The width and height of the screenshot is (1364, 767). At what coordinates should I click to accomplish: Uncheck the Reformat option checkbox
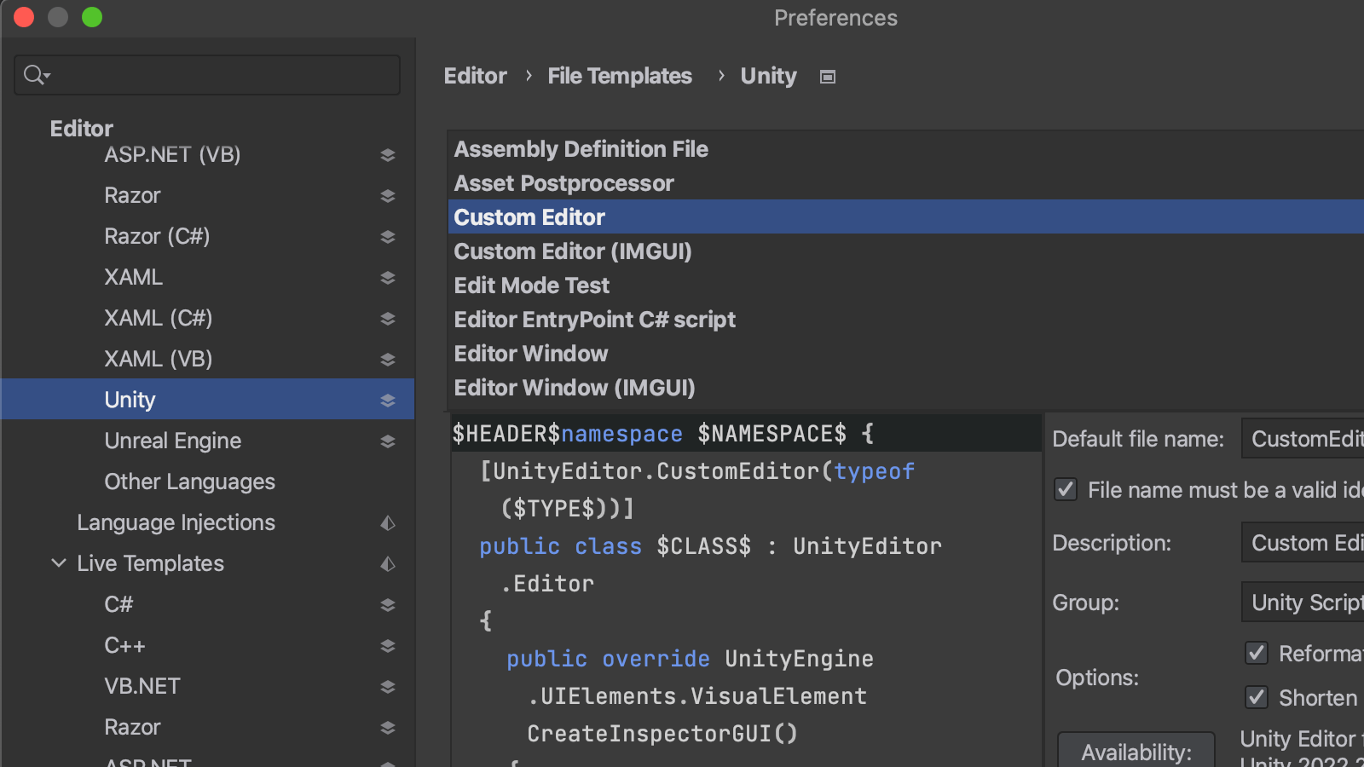[x=1257, y=653]
